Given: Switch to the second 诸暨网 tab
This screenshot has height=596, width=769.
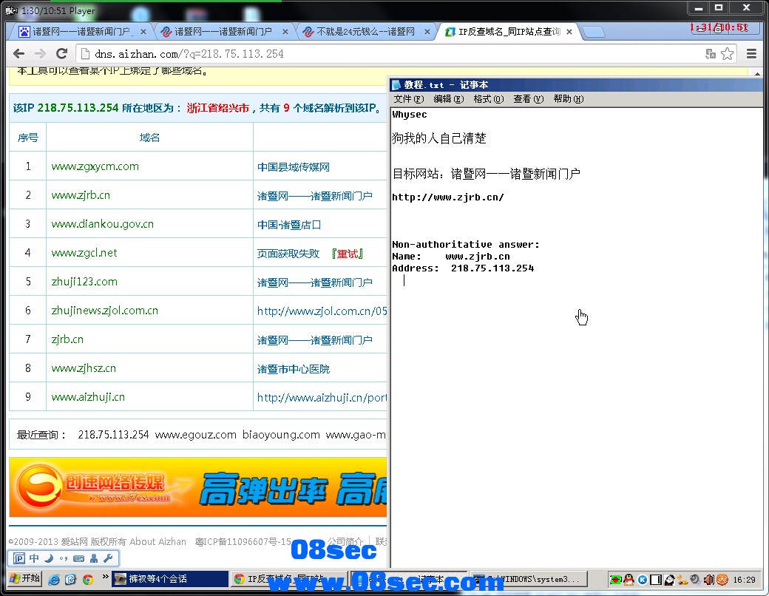Looking at the screenshot, I should [223, 31].
